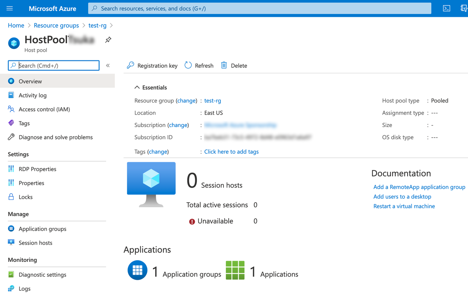Viewport: 468px width, 295px height.
Task: Go to Home breadcrumb
Action: (x=16, y=25)
